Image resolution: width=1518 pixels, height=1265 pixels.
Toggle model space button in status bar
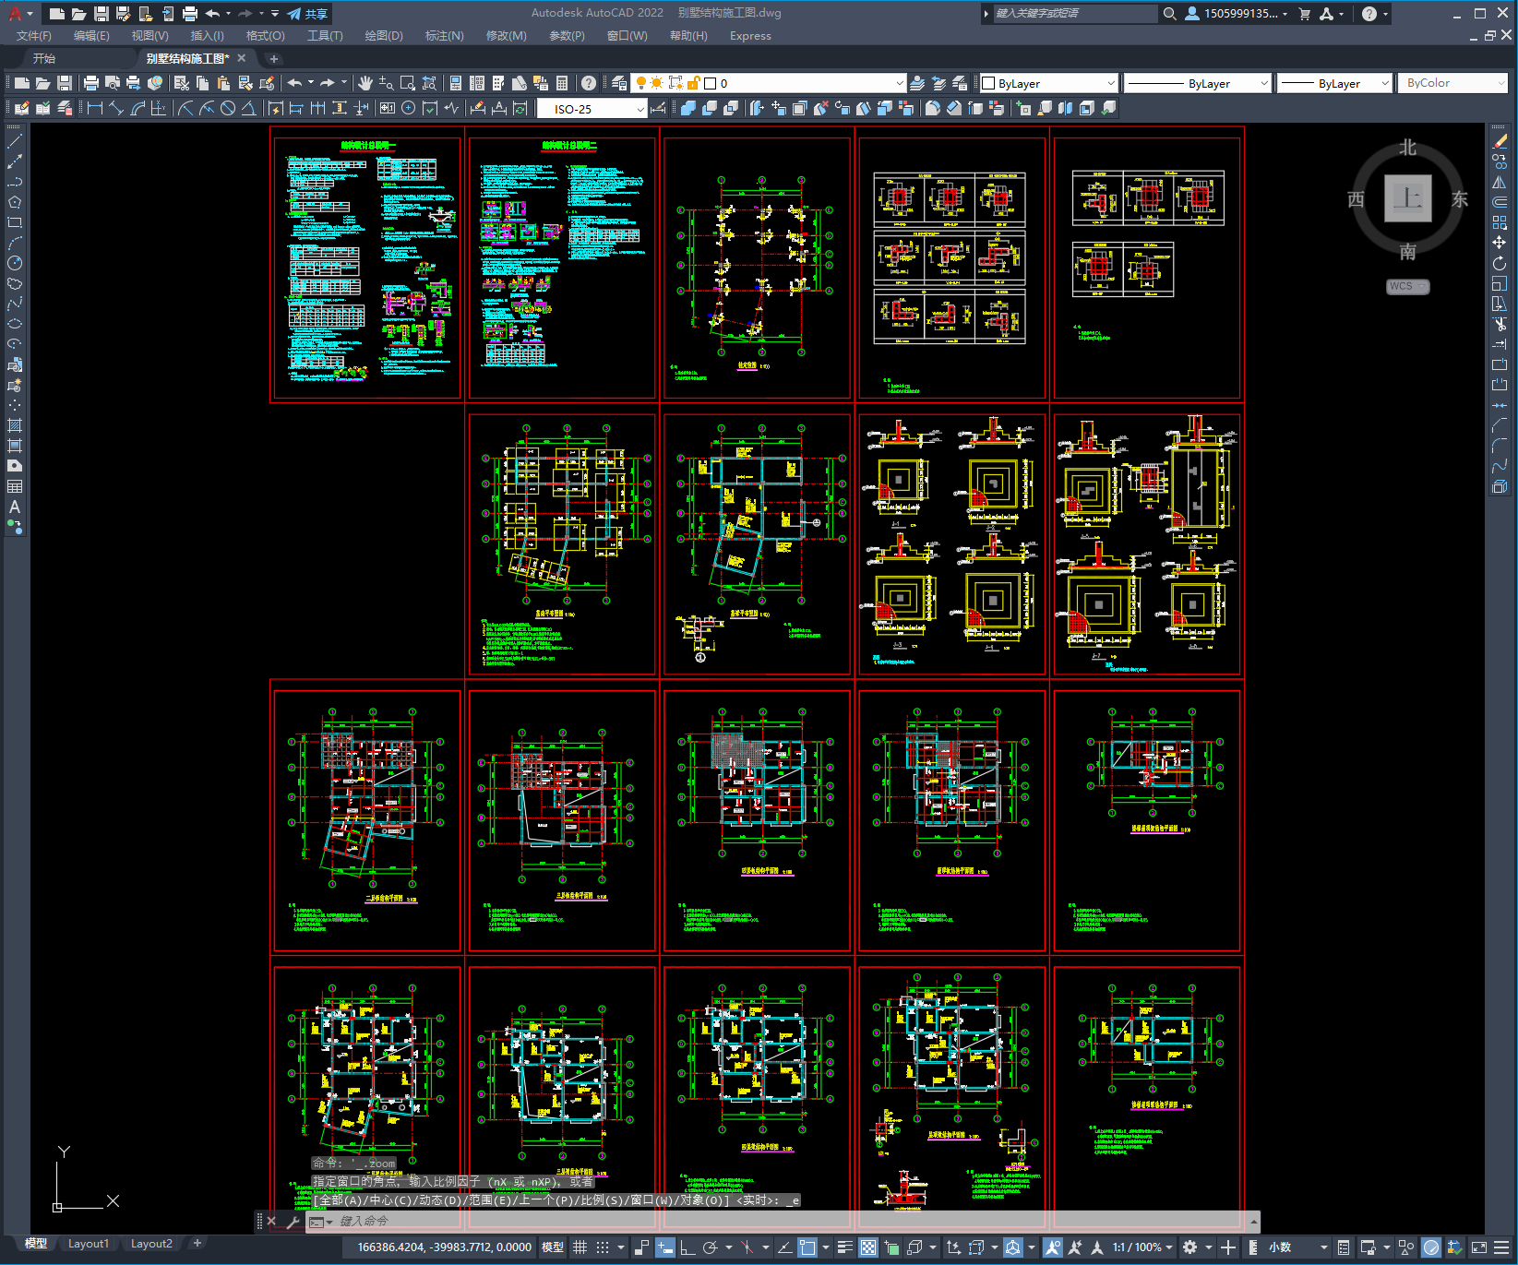(x=553, y=1247)
